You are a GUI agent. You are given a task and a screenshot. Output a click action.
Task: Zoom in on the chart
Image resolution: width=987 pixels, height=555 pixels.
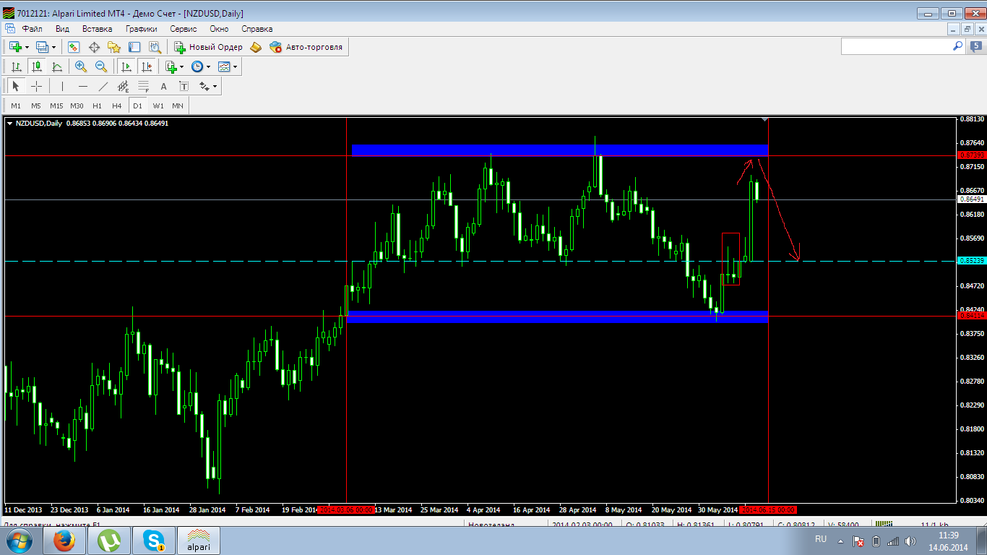click(x=81, y=66)
